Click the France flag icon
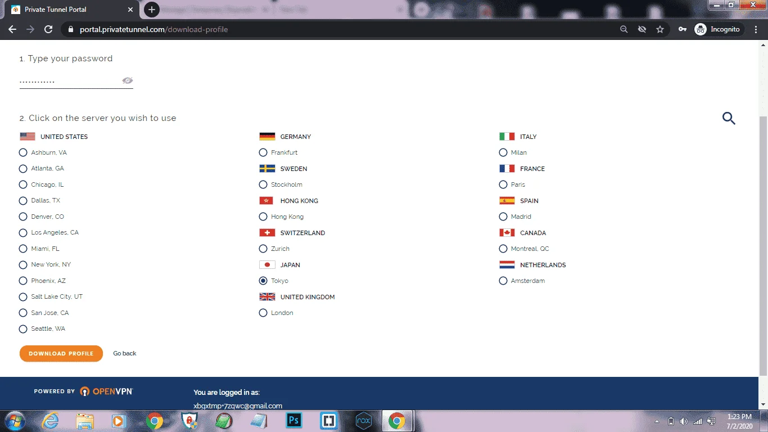 (507, 169)
